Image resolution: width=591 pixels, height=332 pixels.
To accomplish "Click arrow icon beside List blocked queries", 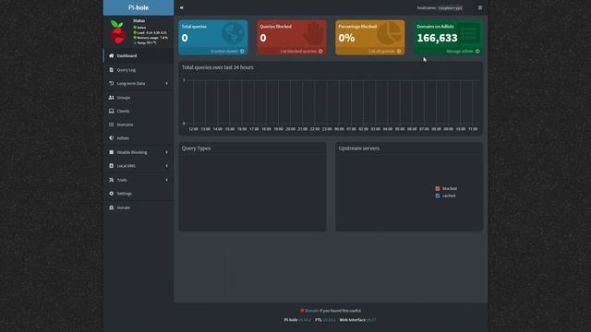I will (320, 52).
